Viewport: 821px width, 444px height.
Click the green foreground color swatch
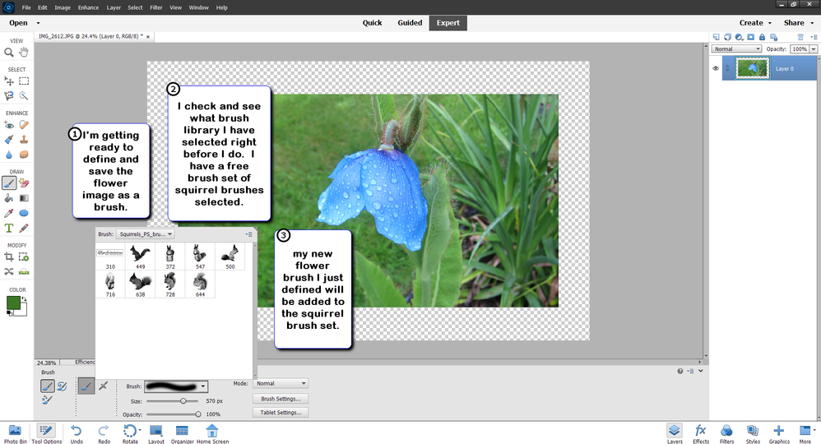coord(13,303)
